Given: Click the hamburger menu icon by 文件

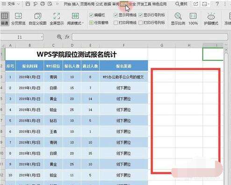Looking at the screenshot, I should click(x=4, y=4).
